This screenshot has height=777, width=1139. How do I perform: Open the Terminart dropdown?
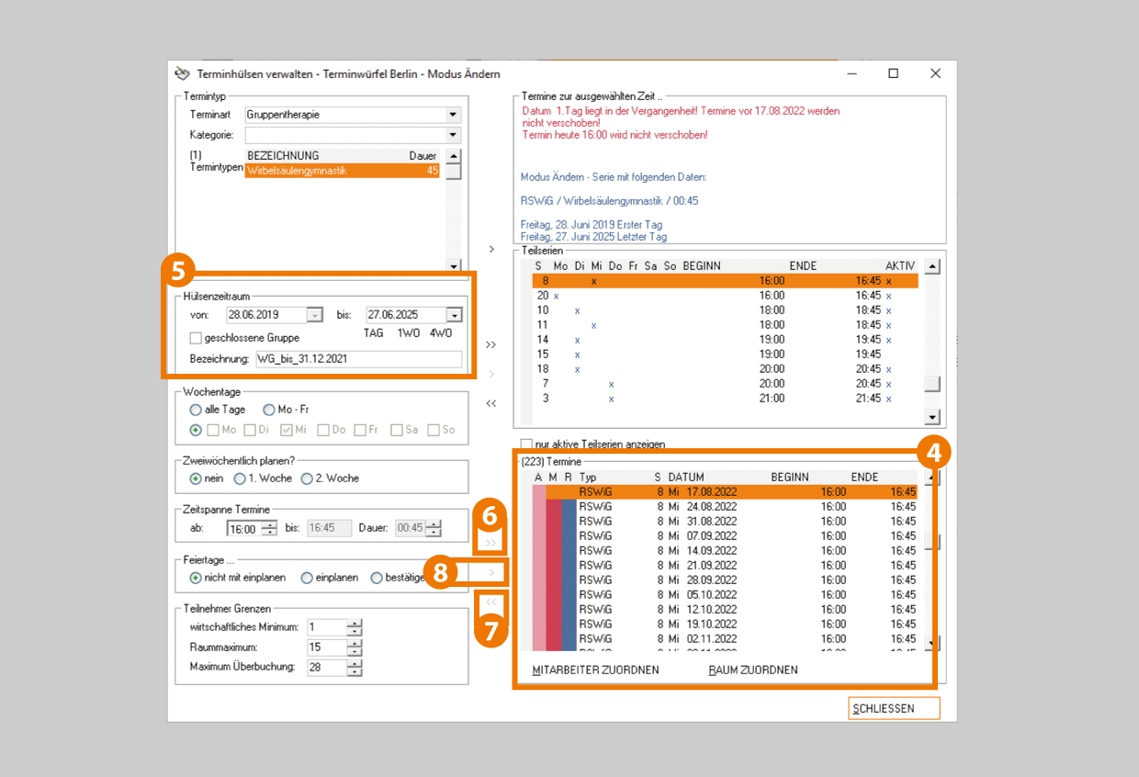click(x=452, y=115)
